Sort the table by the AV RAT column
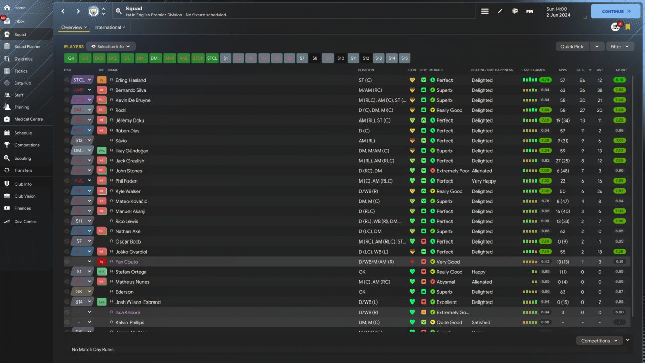 (x=621, y=70)
